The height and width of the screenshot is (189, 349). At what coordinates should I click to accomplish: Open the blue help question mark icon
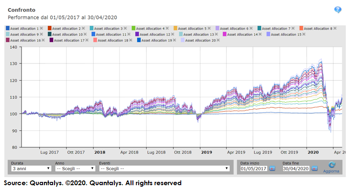tap(338, 10)
